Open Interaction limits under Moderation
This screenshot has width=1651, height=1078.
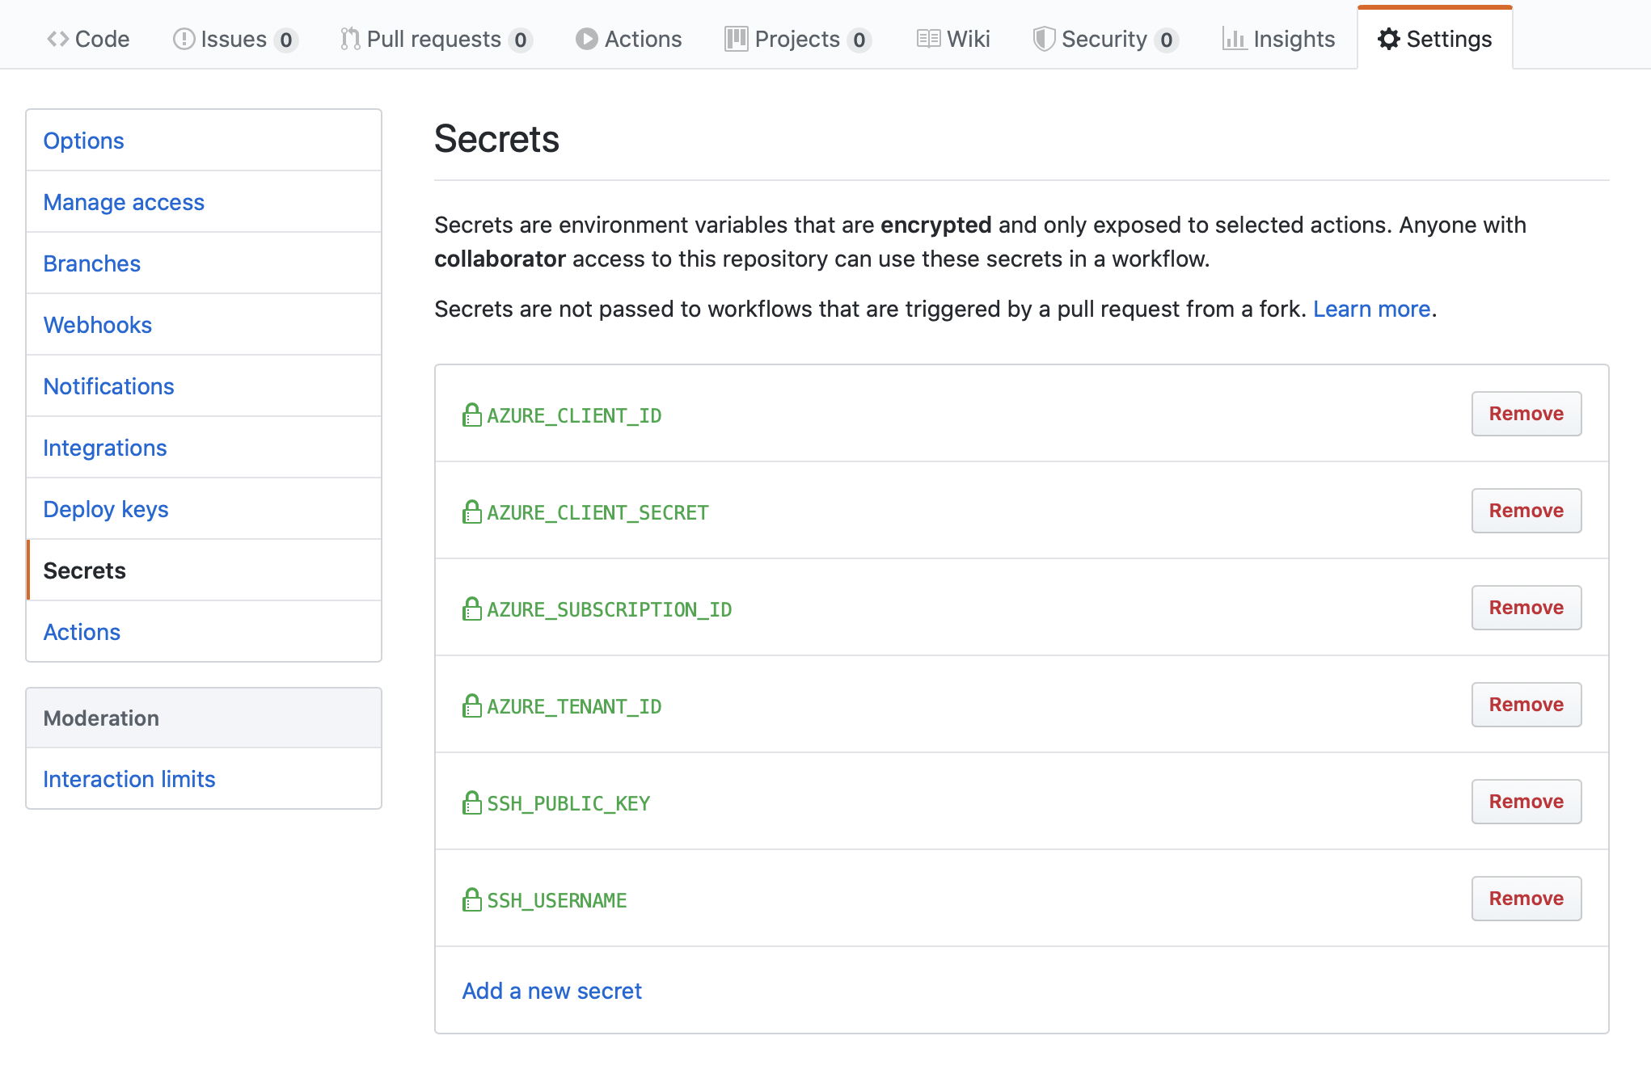204,779
